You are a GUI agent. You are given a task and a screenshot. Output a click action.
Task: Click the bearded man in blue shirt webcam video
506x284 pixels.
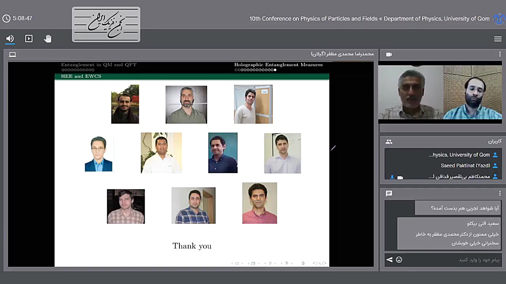coord(473,92)
